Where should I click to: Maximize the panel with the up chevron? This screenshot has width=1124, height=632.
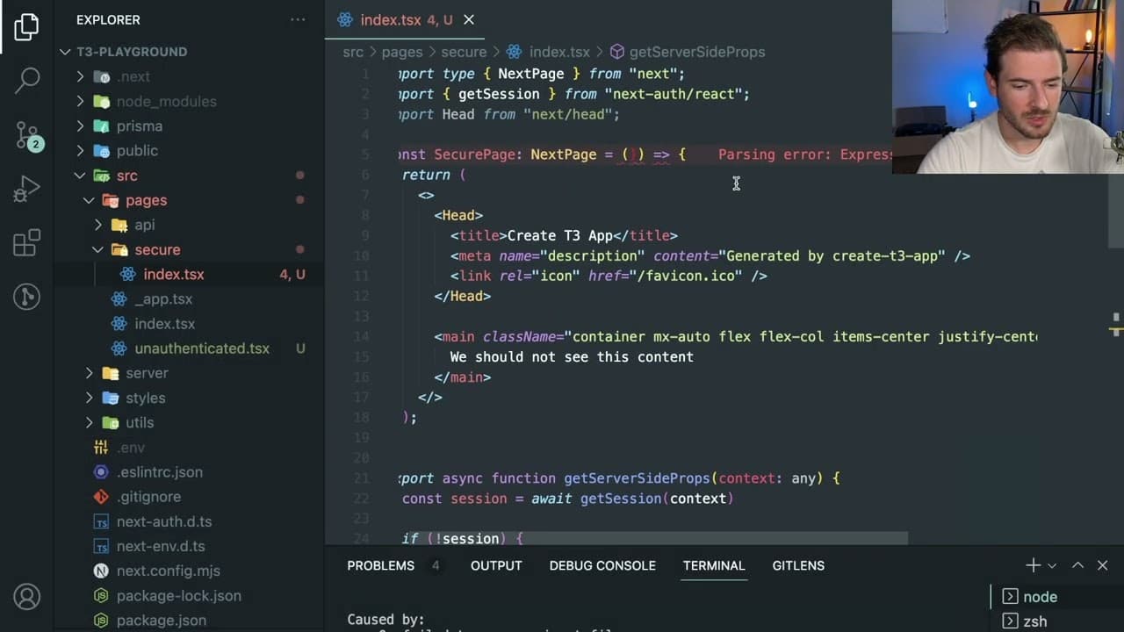pos(1077,565)
